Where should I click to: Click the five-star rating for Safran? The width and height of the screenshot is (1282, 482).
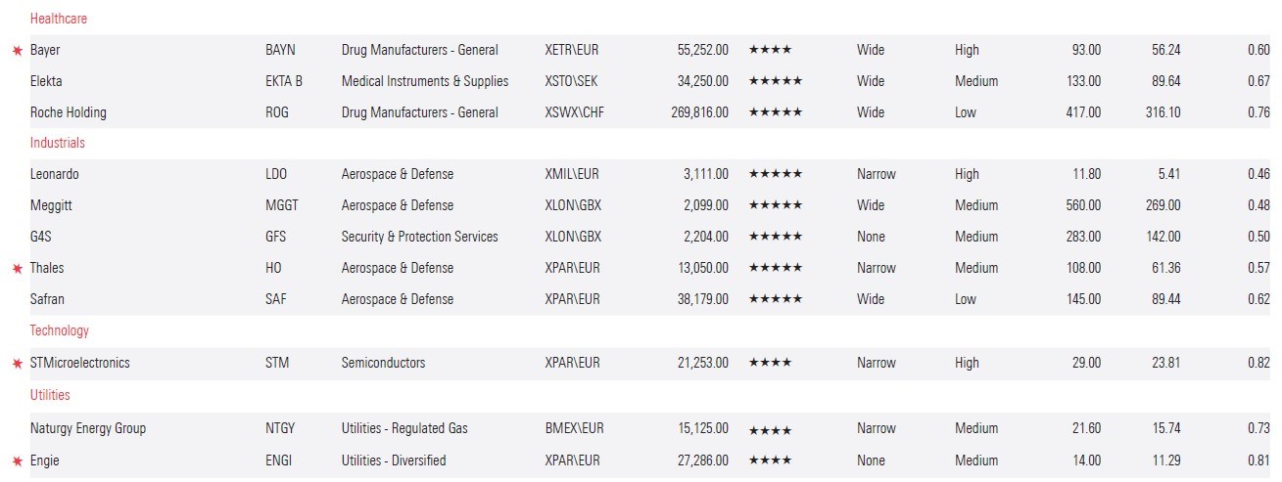point(775,299)
